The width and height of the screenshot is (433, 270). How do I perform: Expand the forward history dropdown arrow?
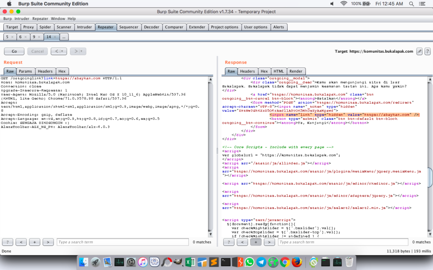point(82,51)
